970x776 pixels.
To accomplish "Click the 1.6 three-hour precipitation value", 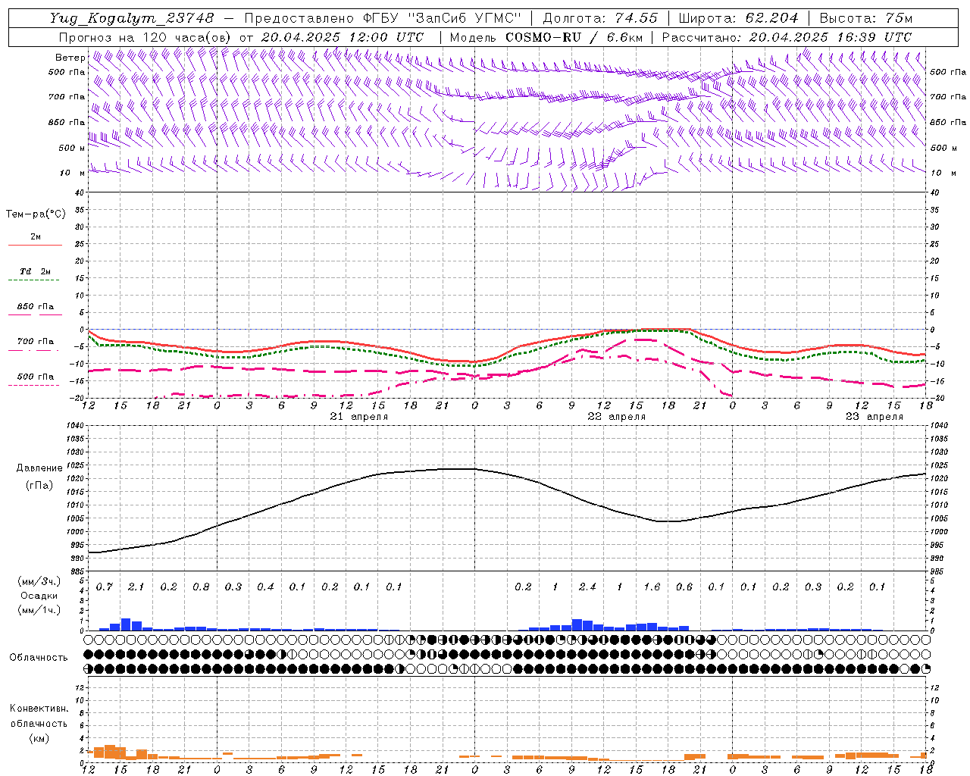I will click(652, 587).
